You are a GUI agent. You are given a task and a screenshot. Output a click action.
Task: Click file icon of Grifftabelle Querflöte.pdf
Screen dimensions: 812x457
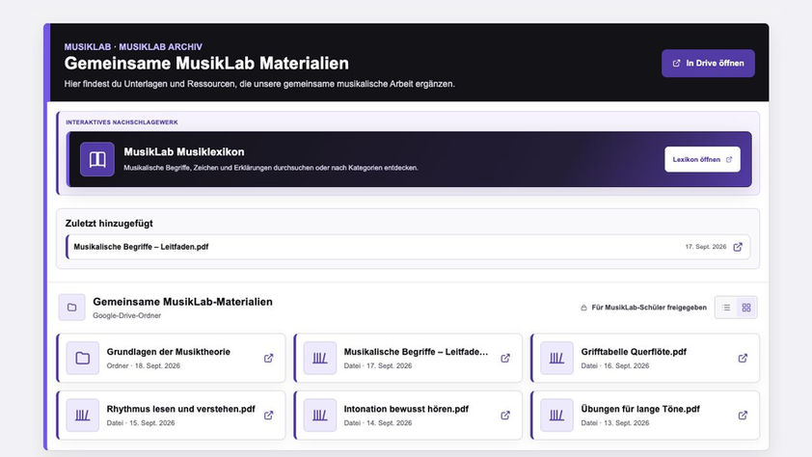556,358
